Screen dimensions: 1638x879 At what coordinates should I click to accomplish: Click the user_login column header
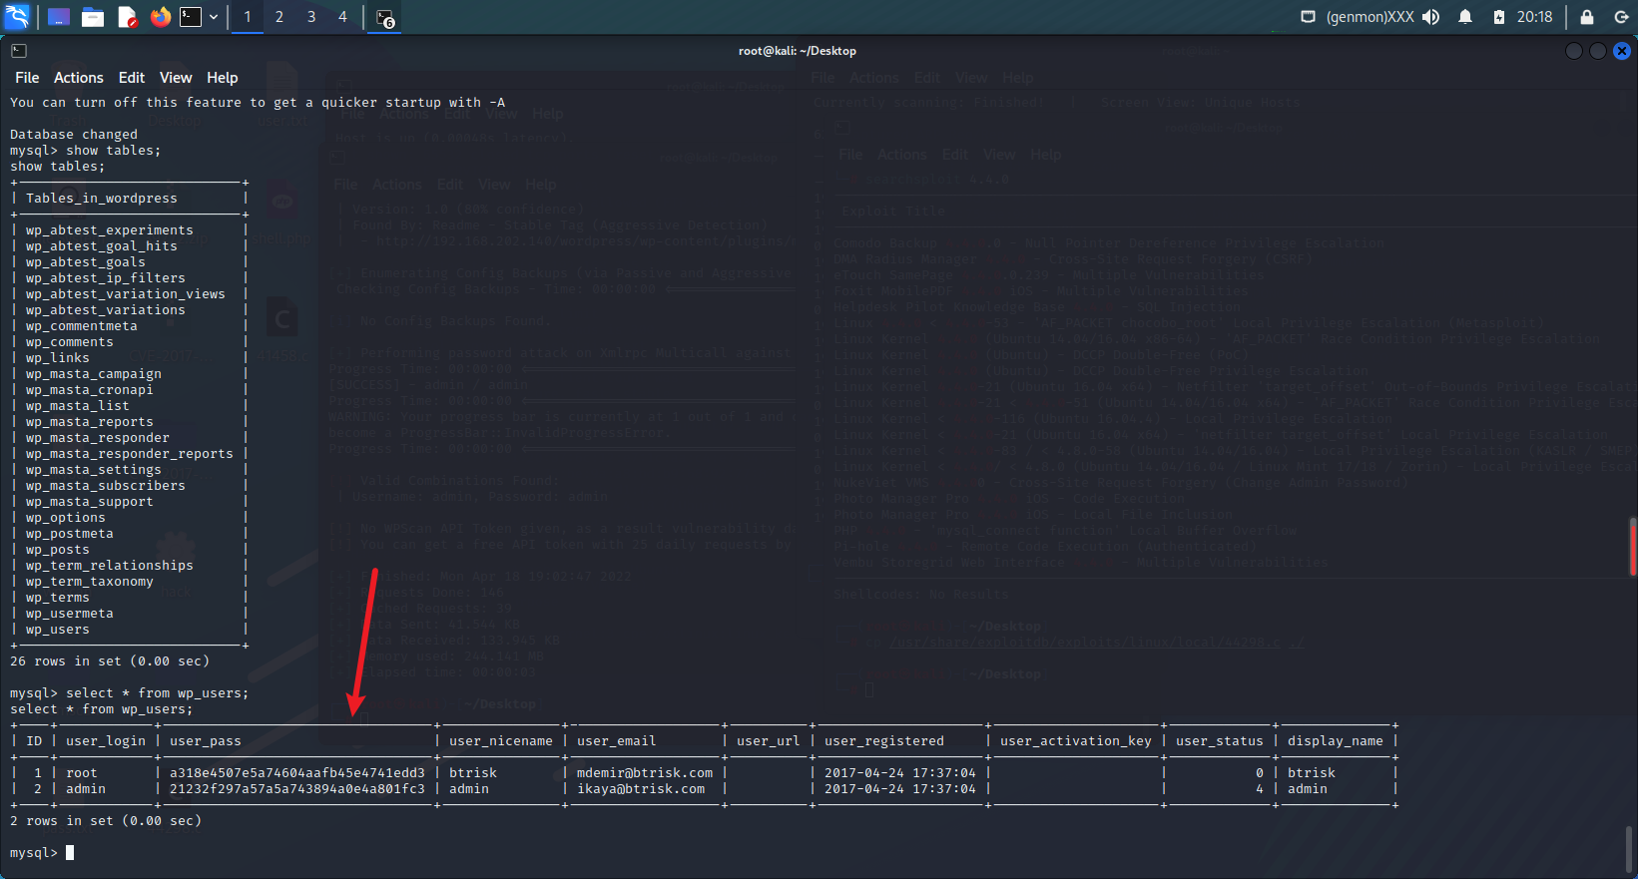[x=106, y=741]
